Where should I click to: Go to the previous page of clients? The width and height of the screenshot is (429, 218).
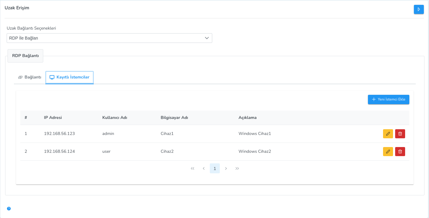pyautogui.click(x=204, y=168)
